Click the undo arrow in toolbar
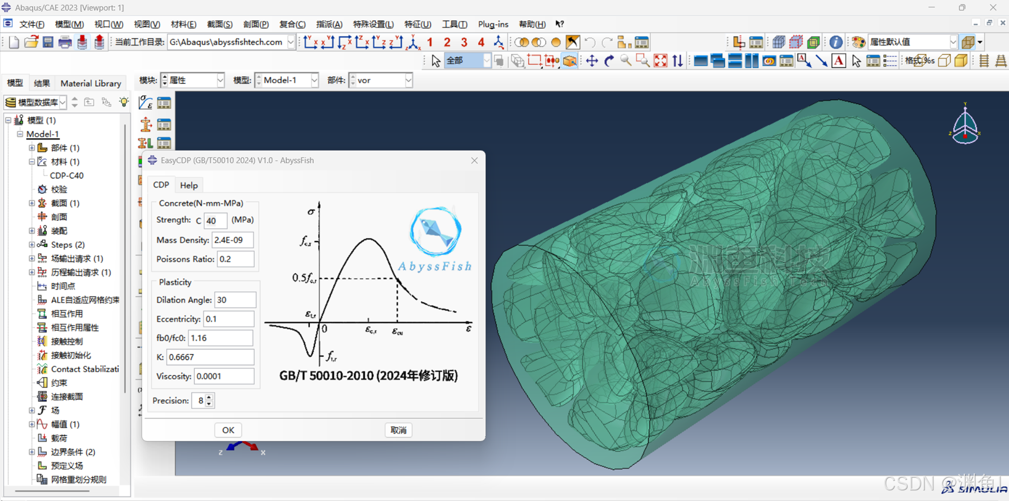The height and width of the screenshot is (501, 1009). coord(590,42)
